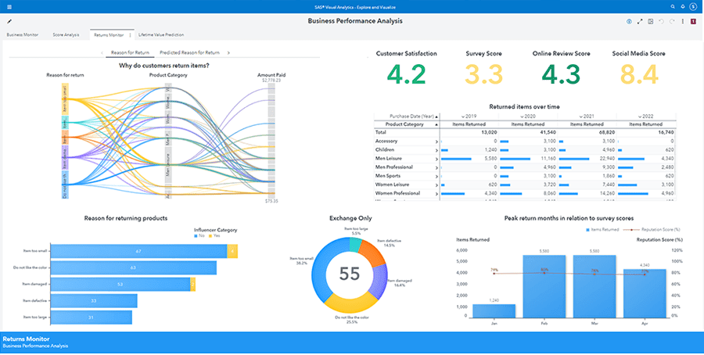
Task: Click the red alert badge icon
Action: (695, 22)
